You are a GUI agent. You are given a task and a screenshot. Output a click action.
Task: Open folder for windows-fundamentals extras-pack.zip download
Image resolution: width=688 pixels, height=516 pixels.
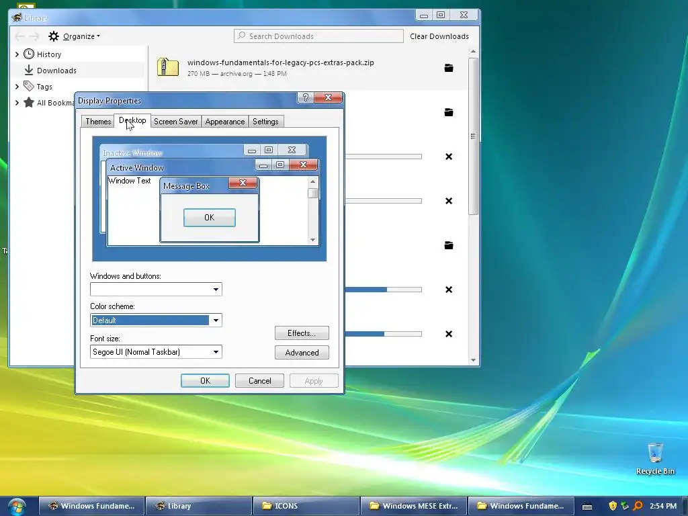(x=448, y=68)
